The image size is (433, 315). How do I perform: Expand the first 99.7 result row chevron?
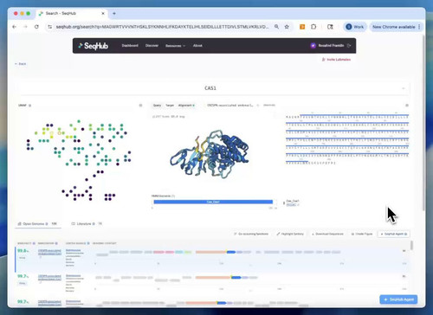click(x=404, y=276)
